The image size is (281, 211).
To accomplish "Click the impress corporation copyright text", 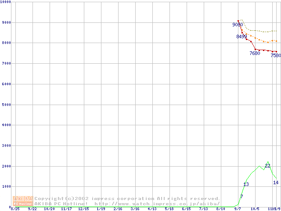I will point(127,199).
